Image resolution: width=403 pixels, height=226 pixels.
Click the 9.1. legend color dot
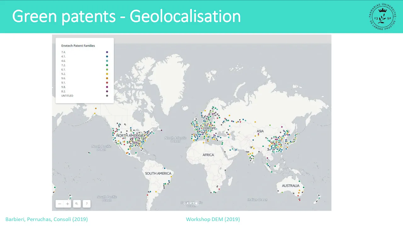pyautogui.click(x=107, y=83)
